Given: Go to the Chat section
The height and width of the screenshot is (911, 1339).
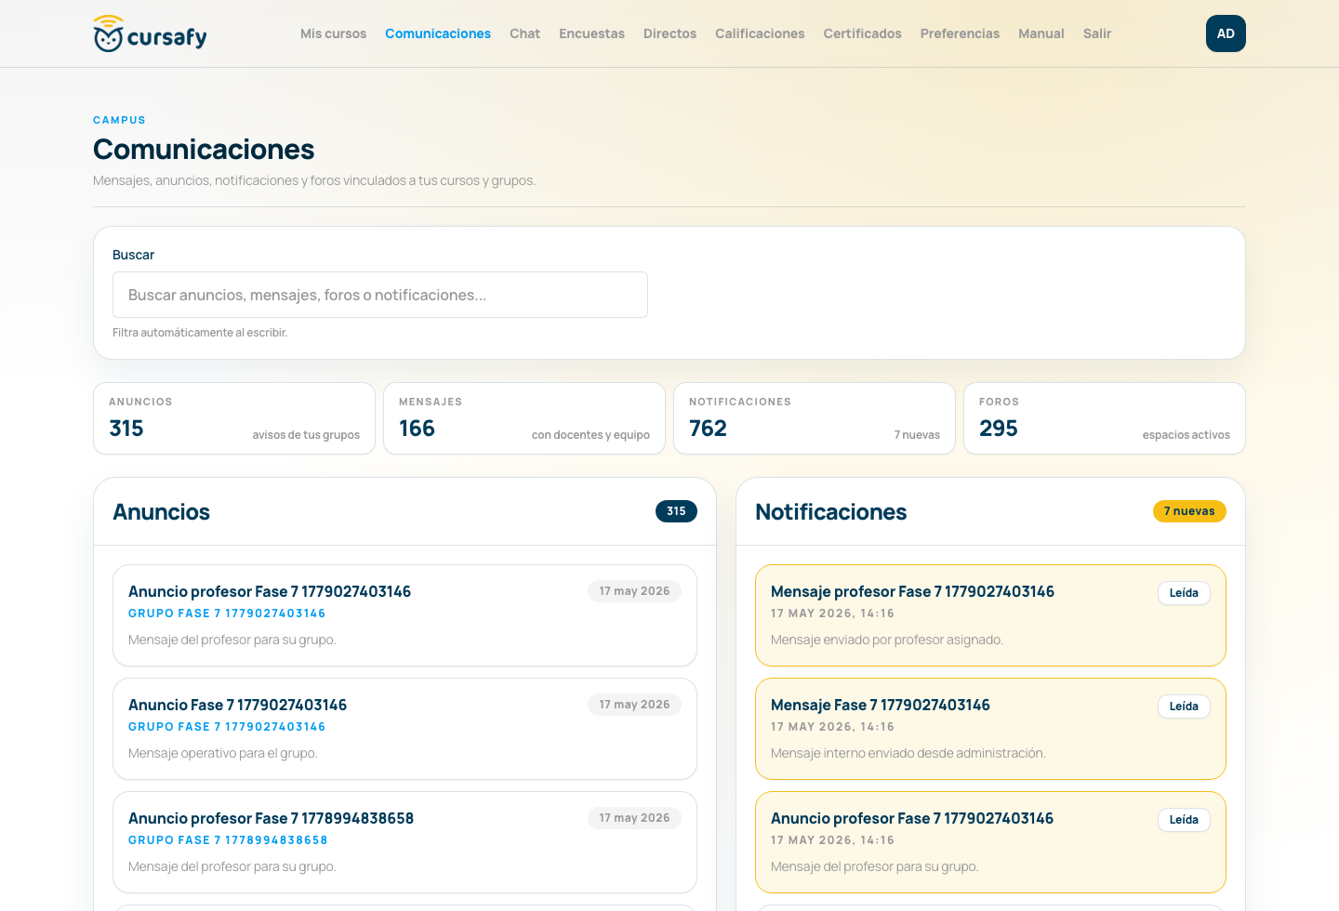Looking at the screenshot, I should click(x=524, y=33).
